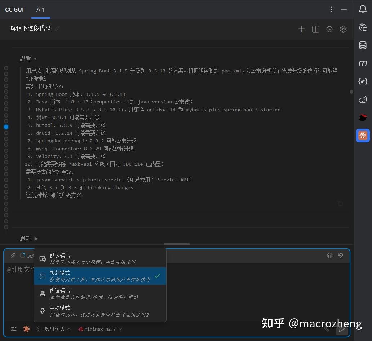Jump to the blue highlighted message marker
Image resolution: width=372 pixels, height=341 pixels.
[x=6, y=127]
